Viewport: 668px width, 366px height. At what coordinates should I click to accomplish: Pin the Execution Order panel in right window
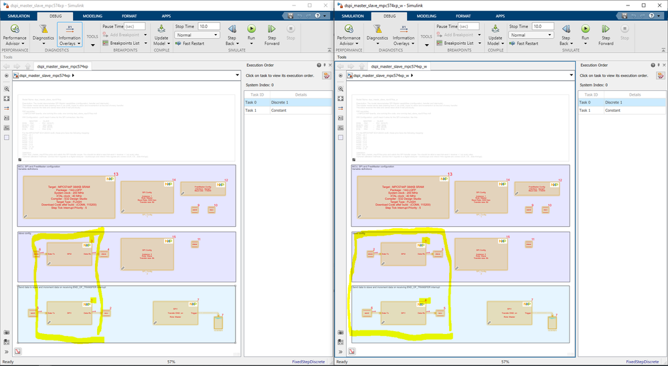(659, 65)
